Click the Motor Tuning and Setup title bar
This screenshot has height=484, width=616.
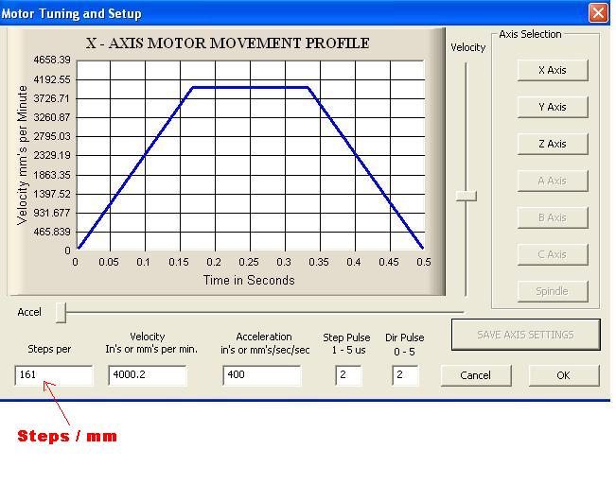284,13
